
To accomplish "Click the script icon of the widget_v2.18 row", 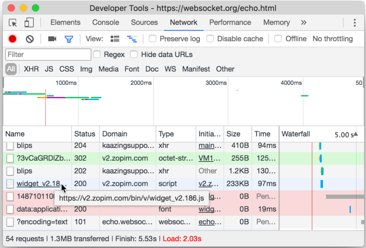I will tap(10, 184).
